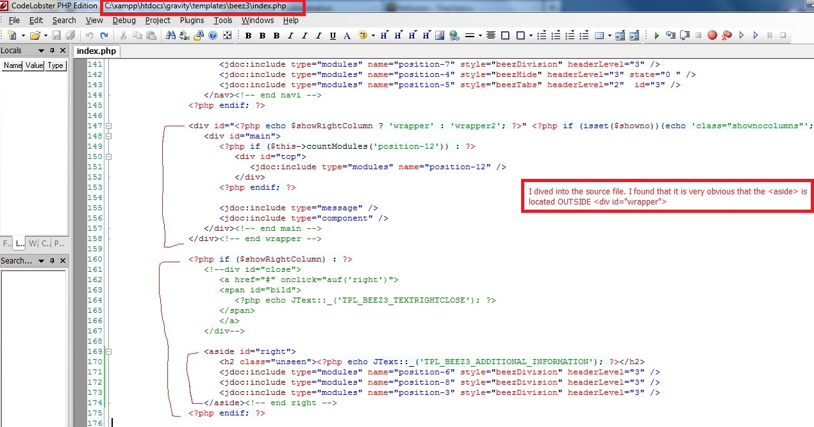Viewport: 814px width, 427px height.
Task: Open the table dropdown arrow
Action: 610,35
